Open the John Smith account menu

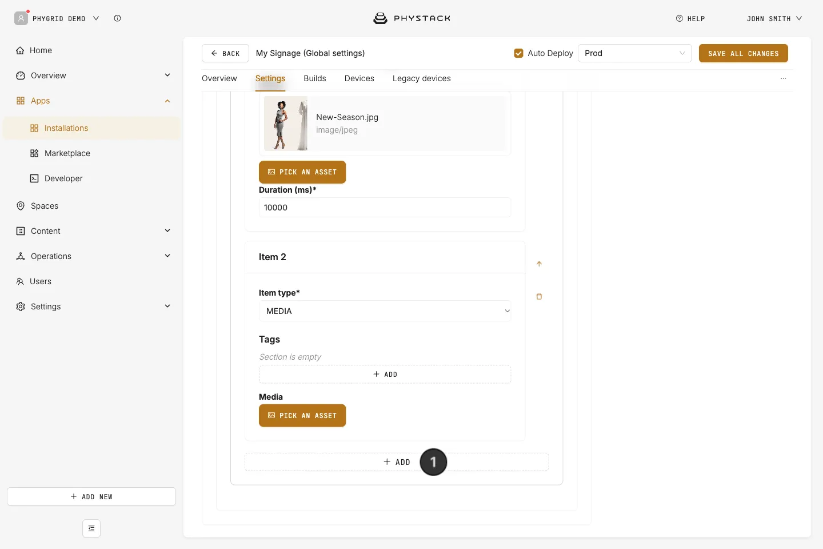(774, 18)
